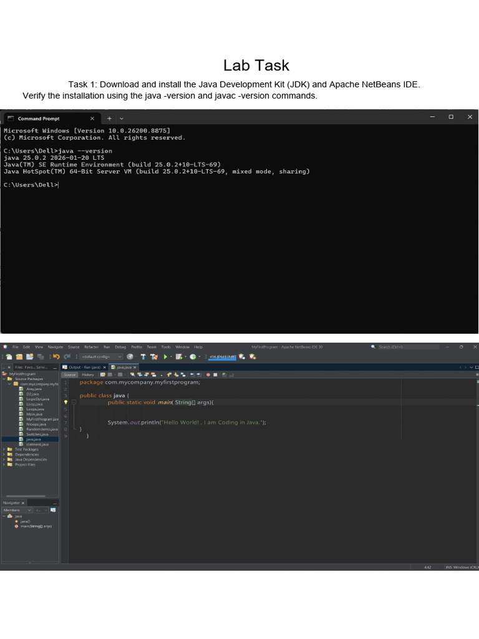Click the Projects panel horizontal scrollbar
The image size is (479, 639).
pos(26,496)
